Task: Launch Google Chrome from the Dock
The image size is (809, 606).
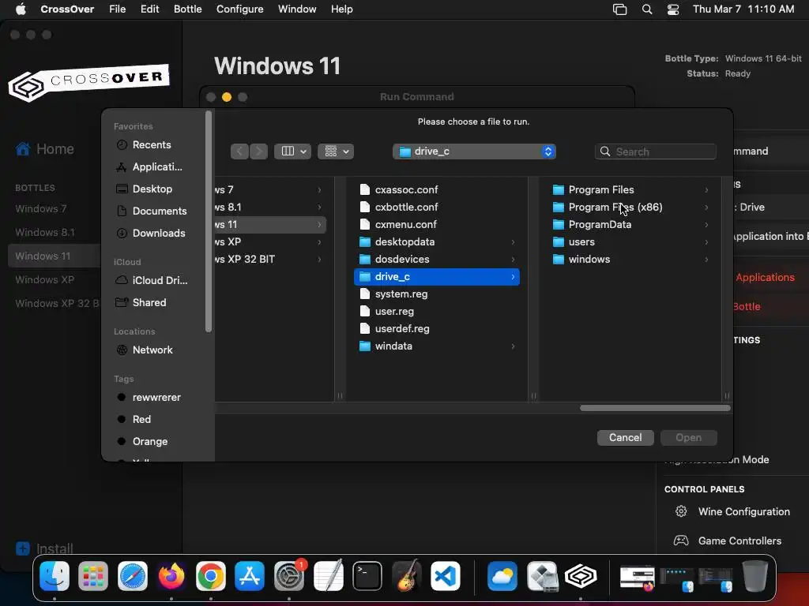Action: point(210,576)
